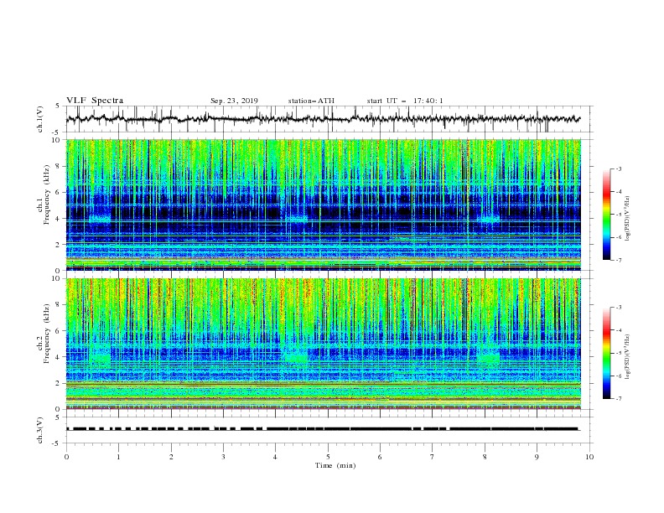Select the date text "Sep. 23, 2019"
This screenshot has width=664, height=513.
pos(234,101)
